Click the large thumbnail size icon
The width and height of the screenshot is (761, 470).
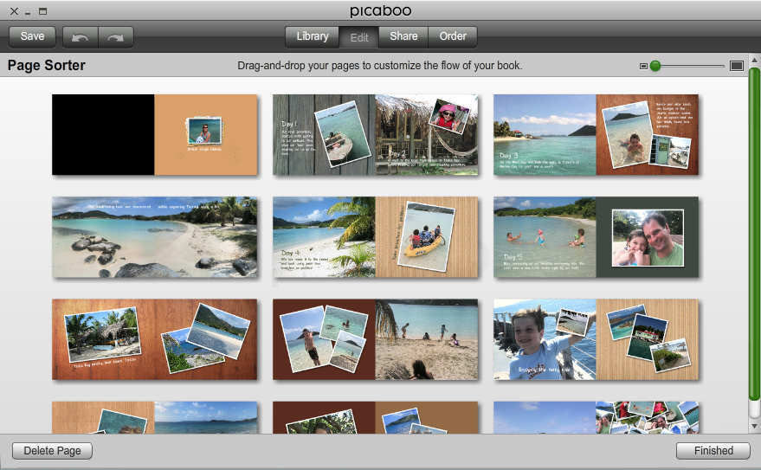737,66
